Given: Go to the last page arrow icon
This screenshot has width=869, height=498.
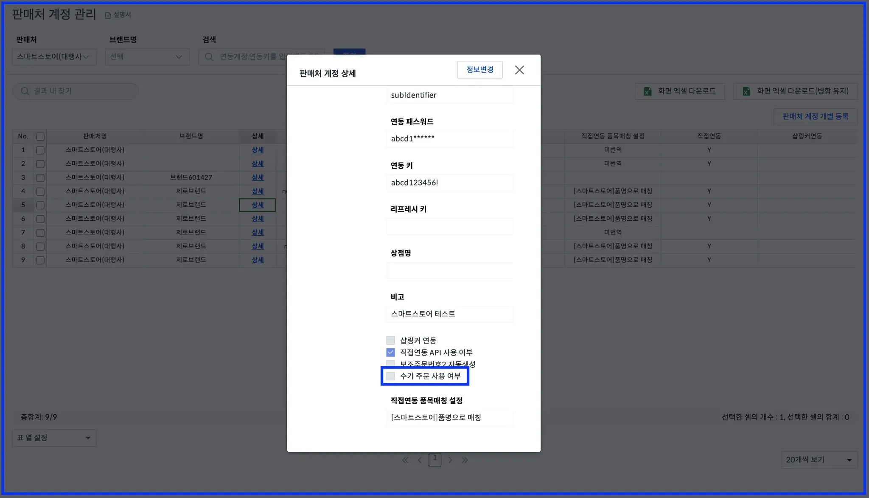Looking at the screenshot, I should (465, 460).
